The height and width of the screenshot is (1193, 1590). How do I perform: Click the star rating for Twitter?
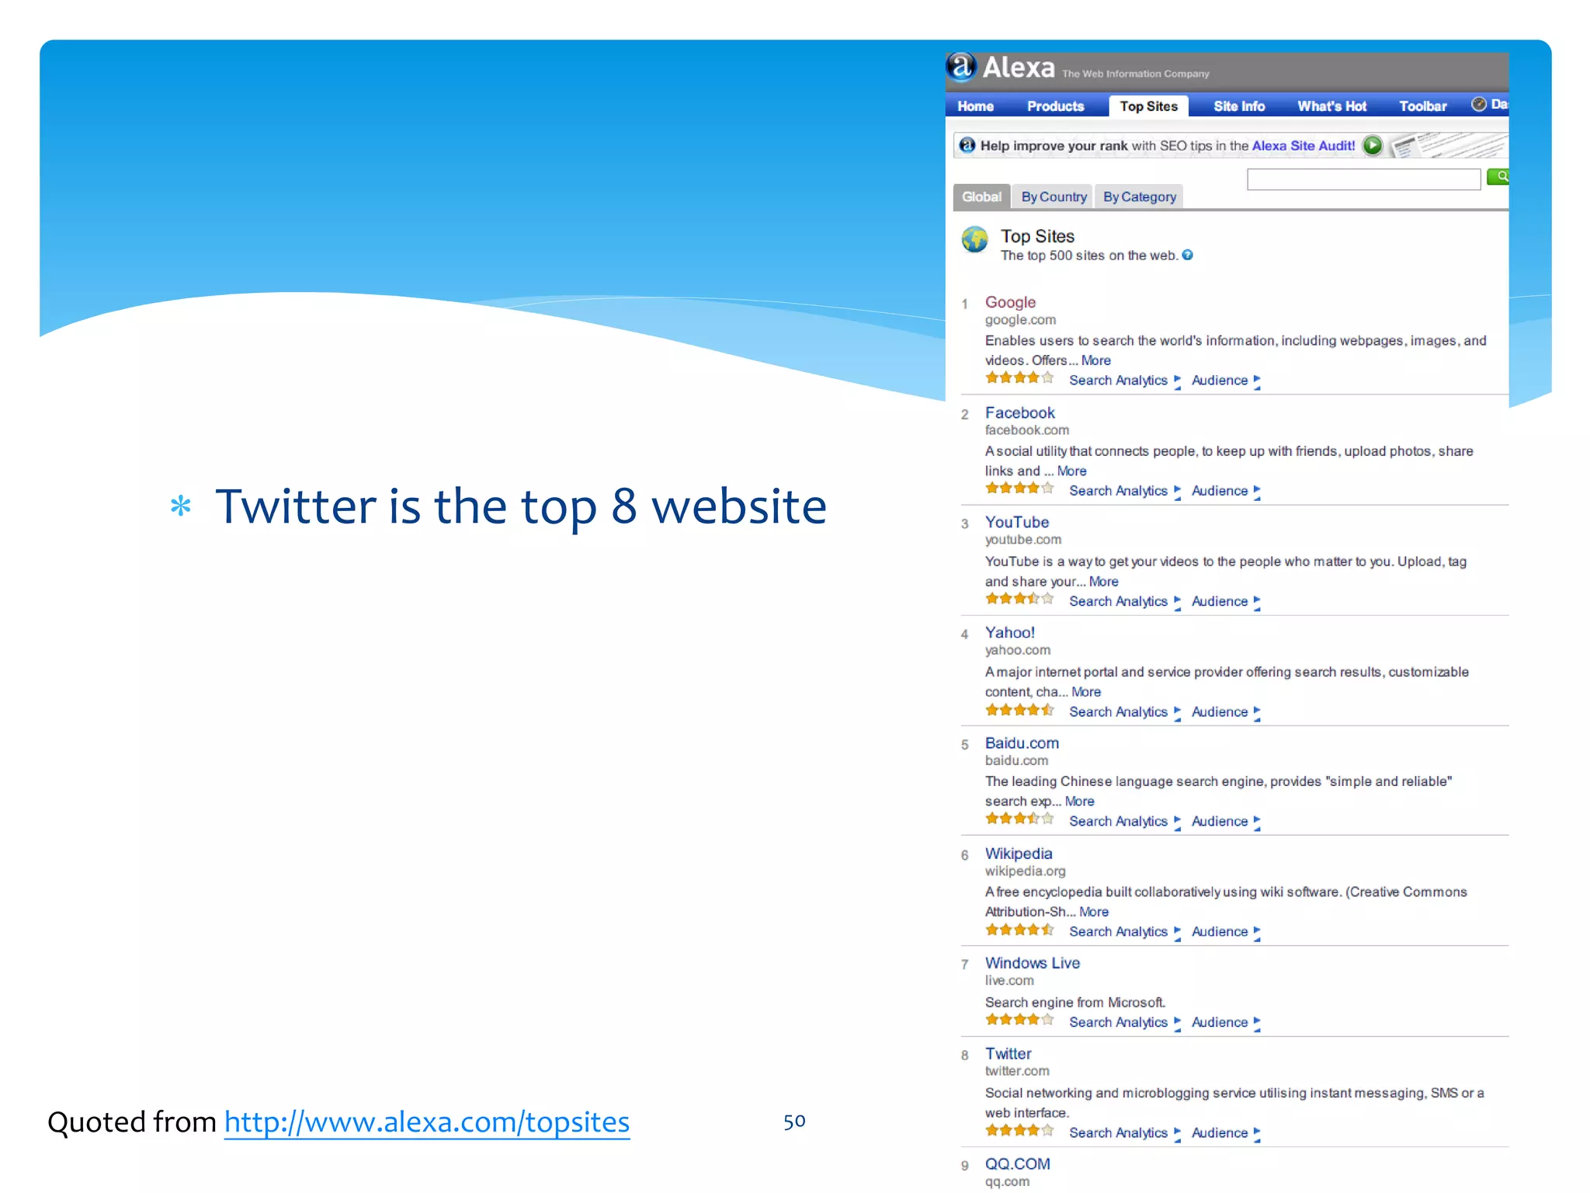(x=1019, y=1131)
